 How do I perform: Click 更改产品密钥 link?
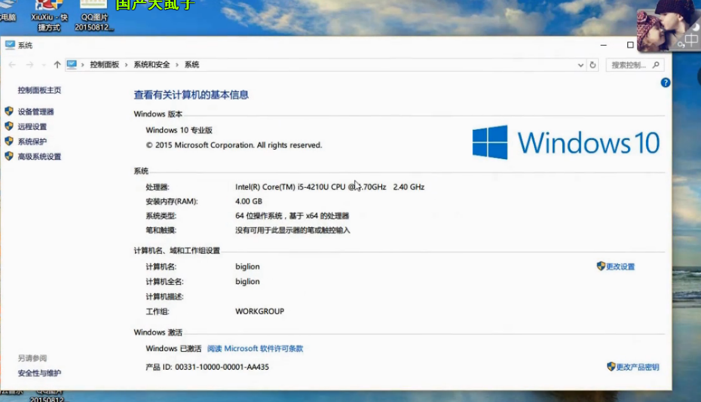(637, 367)
